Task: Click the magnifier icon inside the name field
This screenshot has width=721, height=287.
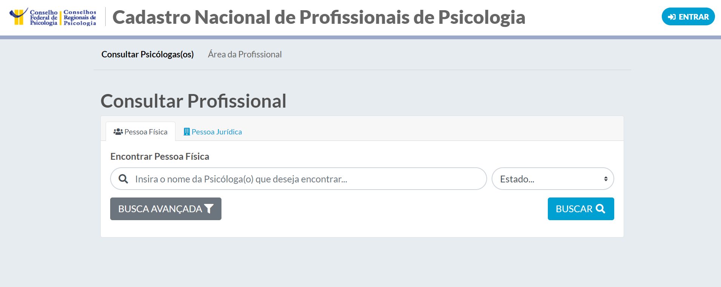Action: point(123,179)
